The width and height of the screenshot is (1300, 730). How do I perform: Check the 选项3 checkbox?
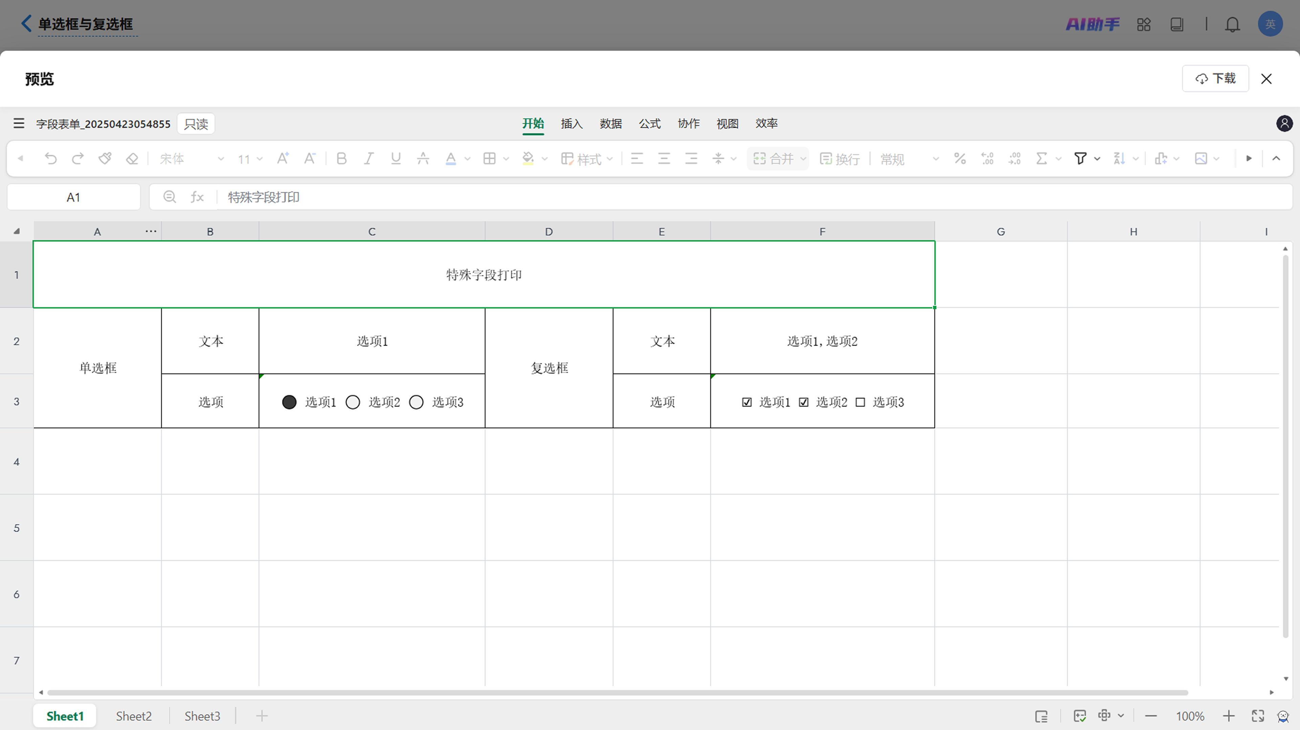(861, 402)
